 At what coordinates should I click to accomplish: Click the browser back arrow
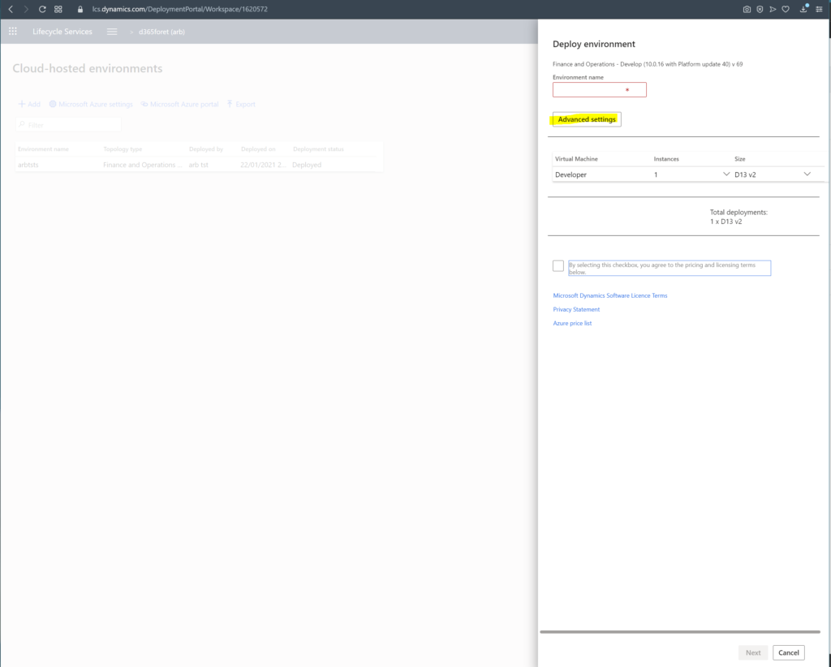[11, 9]
